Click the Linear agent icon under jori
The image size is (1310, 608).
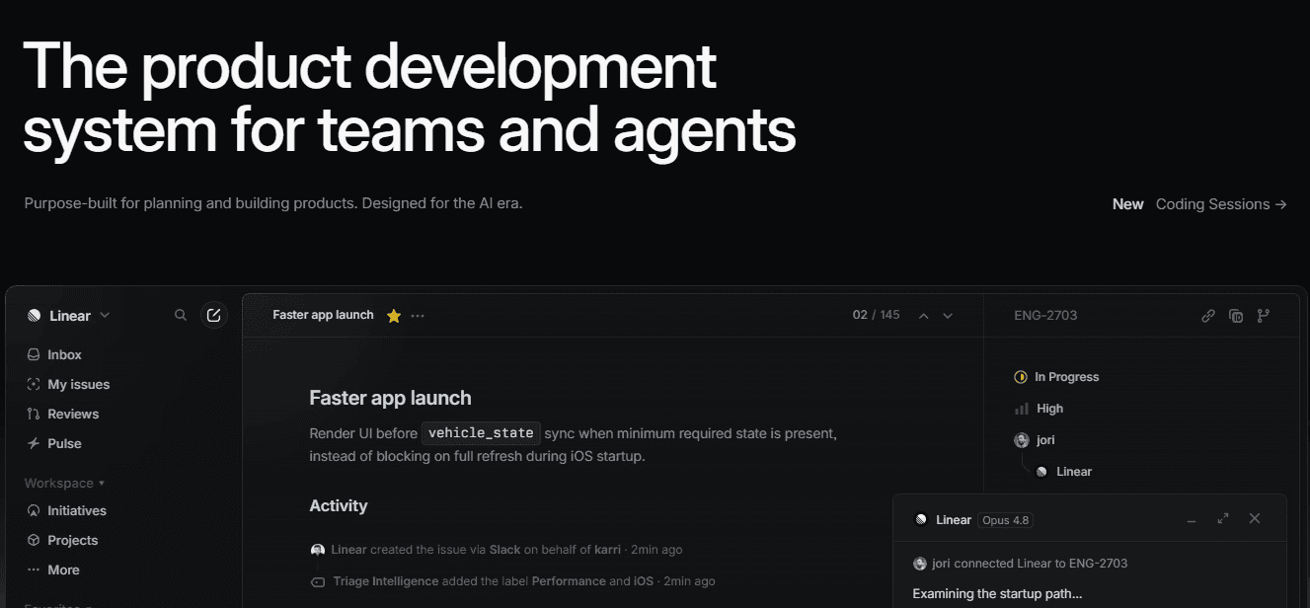pyautogui.click(x=1041, y=472)
